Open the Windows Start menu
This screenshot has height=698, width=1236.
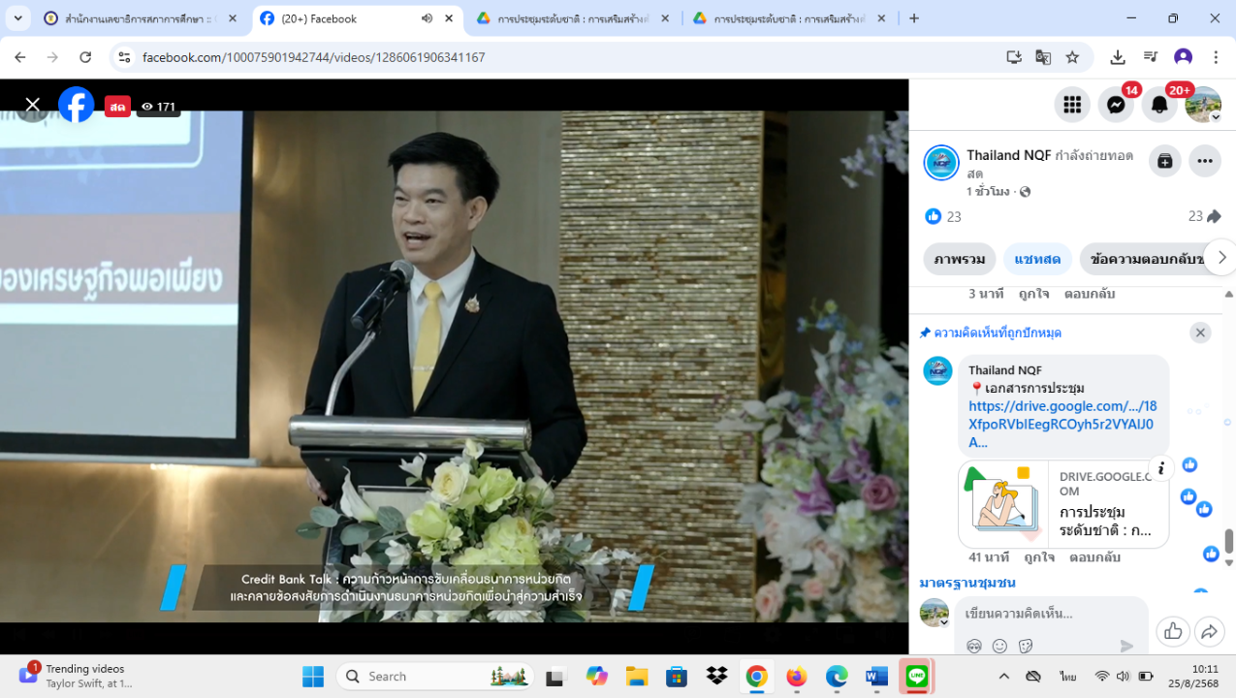pos(312,676)
